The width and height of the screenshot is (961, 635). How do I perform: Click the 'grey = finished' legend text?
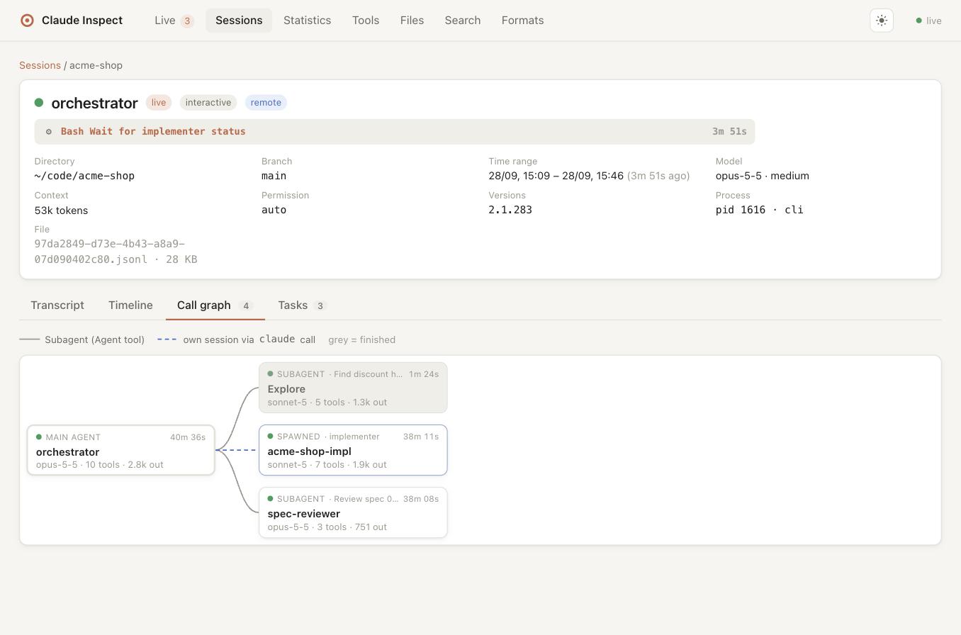361,340
